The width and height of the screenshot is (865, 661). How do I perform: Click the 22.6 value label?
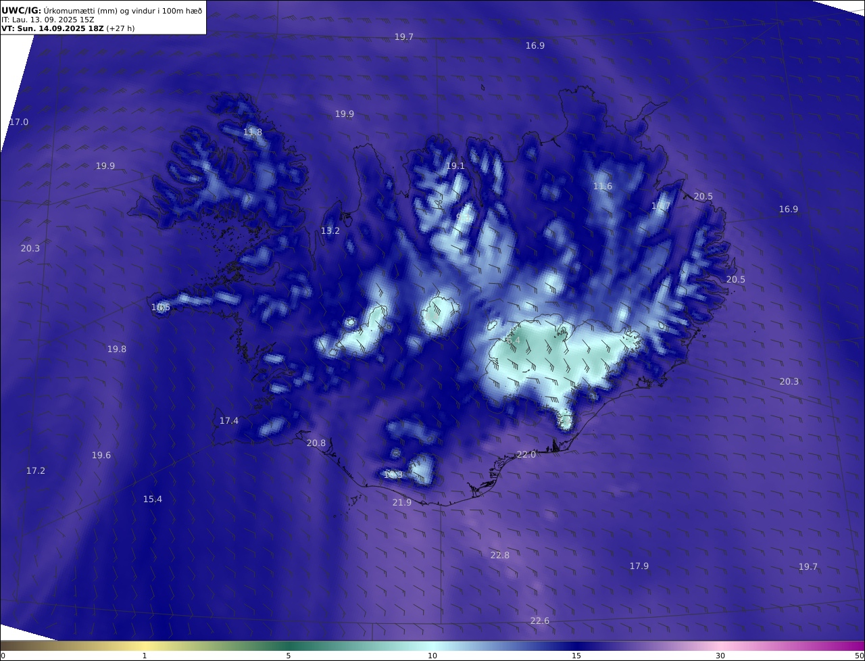click(x=540, y=621)
